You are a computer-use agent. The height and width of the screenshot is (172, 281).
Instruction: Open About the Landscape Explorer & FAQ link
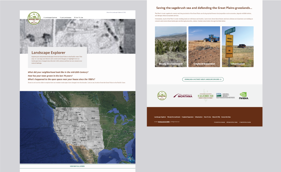pyautogui.click(x=116, y=12)
